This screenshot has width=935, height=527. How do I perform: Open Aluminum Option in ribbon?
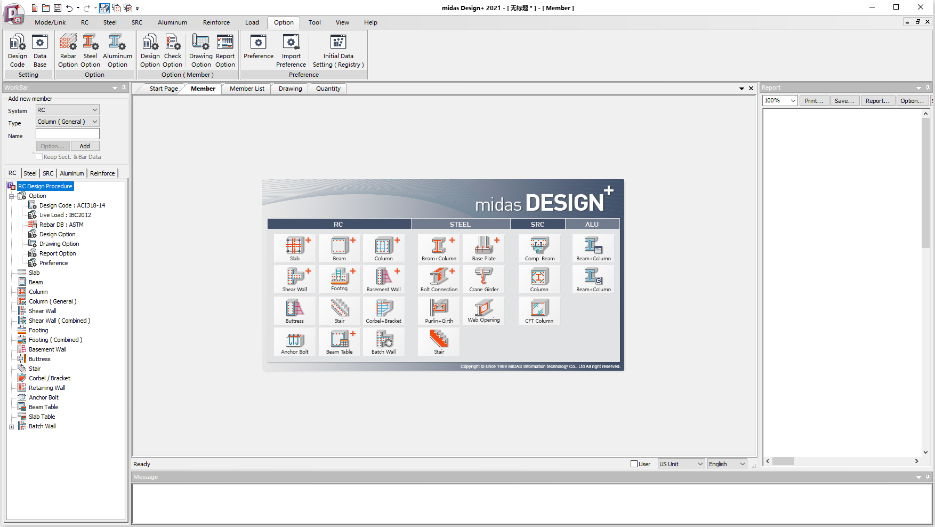pyautogui.click(x=117, y=51)
